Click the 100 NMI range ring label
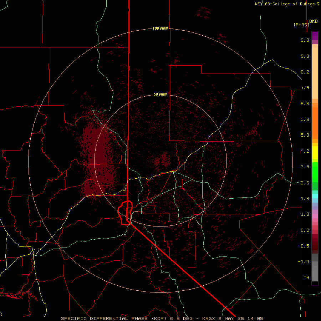The width and height of the screenshot is (321, 321). tap(160, 28)
